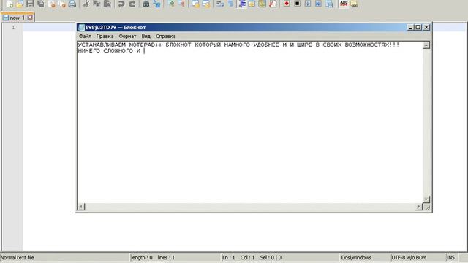This screenshot has height=263, width=468.
Task: Start macro recording with the red Record button
Action: pyautogui.click(x=287, y=4)
